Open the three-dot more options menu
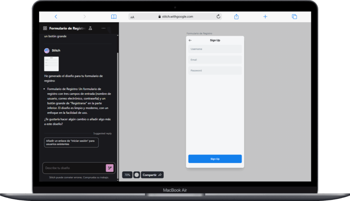350x201 pixels. tap(104, 28)
